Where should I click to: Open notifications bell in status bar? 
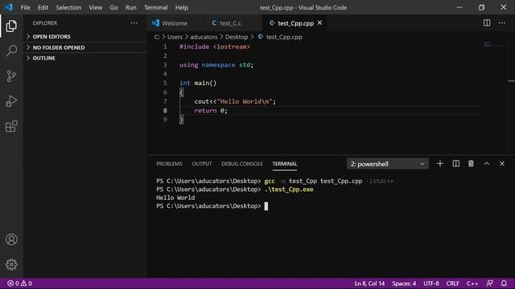(x=504, y=283)
